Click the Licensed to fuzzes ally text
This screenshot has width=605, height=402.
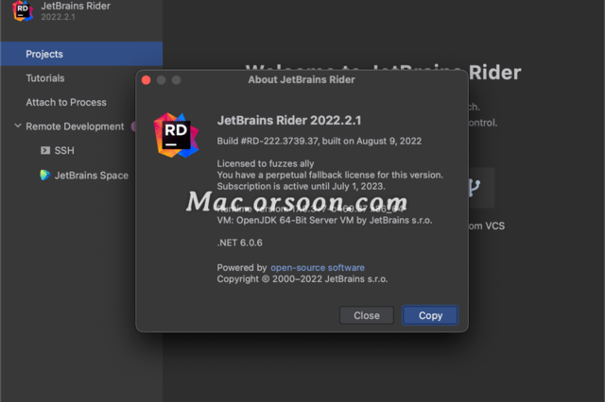click(x=266, y=163)
